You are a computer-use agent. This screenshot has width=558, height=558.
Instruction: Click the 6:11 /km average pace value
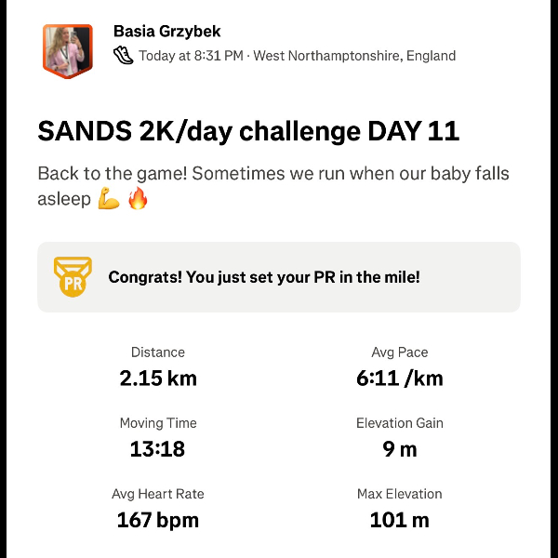click(400, 378)
